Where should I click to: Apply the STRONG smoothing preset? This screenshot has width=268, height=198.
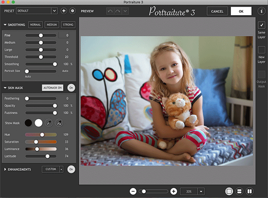68,25
